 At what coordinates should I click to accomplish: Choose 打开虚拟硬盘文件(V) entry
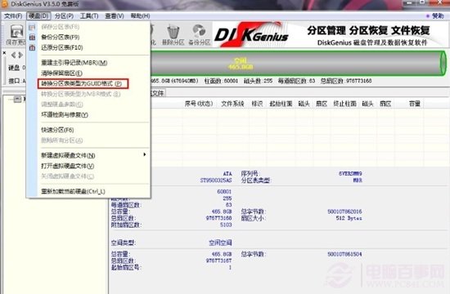(x=67, y=166)
